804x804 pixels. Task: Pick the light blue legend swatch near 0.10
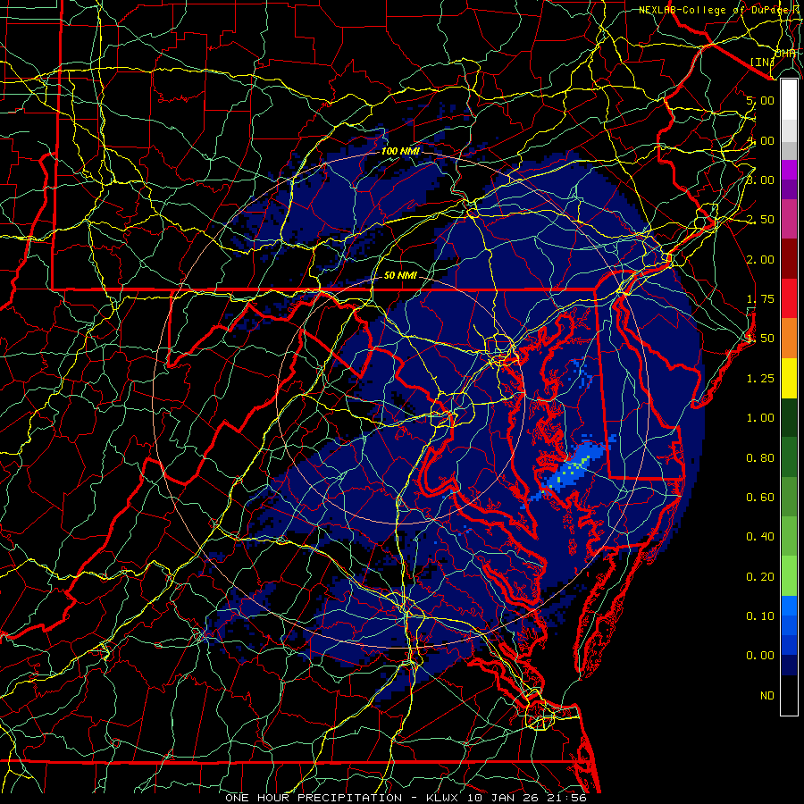click(x=789, y=606)
